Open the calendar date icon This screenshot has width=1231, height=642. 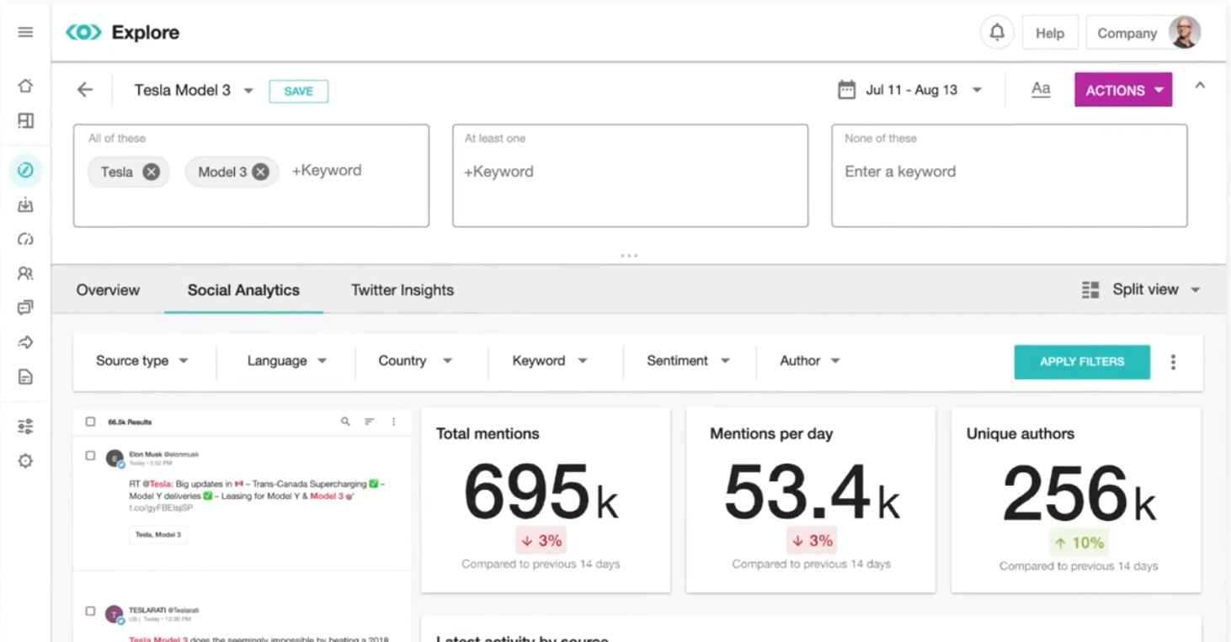coord(846,90)
